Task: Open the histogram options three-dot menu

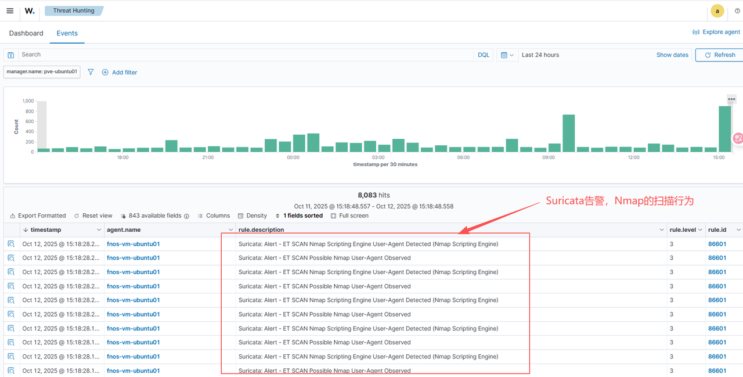Action: coord(731,99)
